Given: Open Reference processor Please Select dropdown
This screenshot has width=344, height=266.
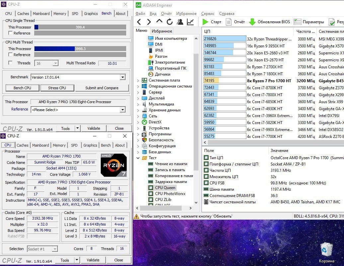Looking at the screenshot, I should click(x=123, y=109).
